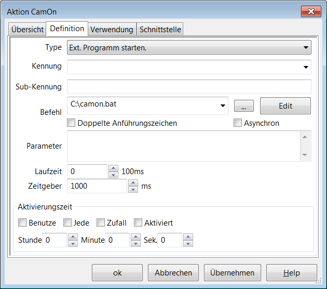Increase Sek. value with up arrow

(x=188, y=237)
